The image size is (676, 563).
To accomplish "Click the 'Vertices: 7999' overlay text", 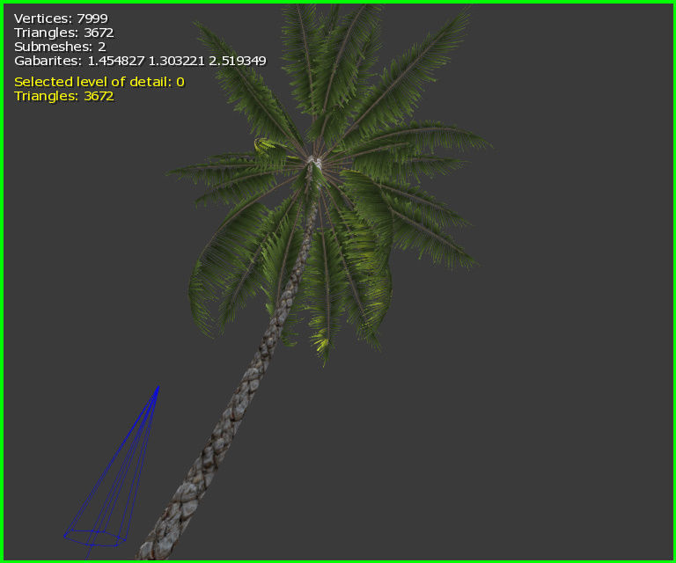I will [61, 18].
